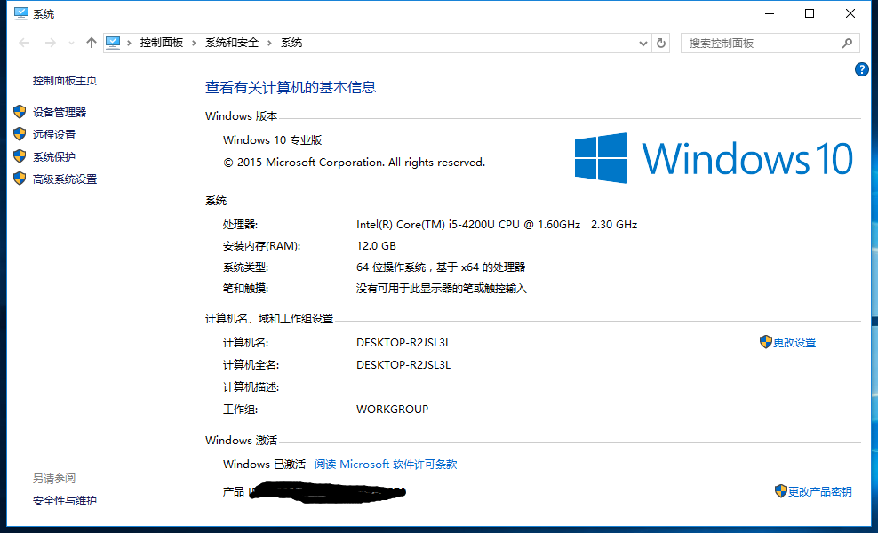Screen dimensions: 878x533
Task: Select 系统 in the breadcrumb path
Action: tap(291, 43)
